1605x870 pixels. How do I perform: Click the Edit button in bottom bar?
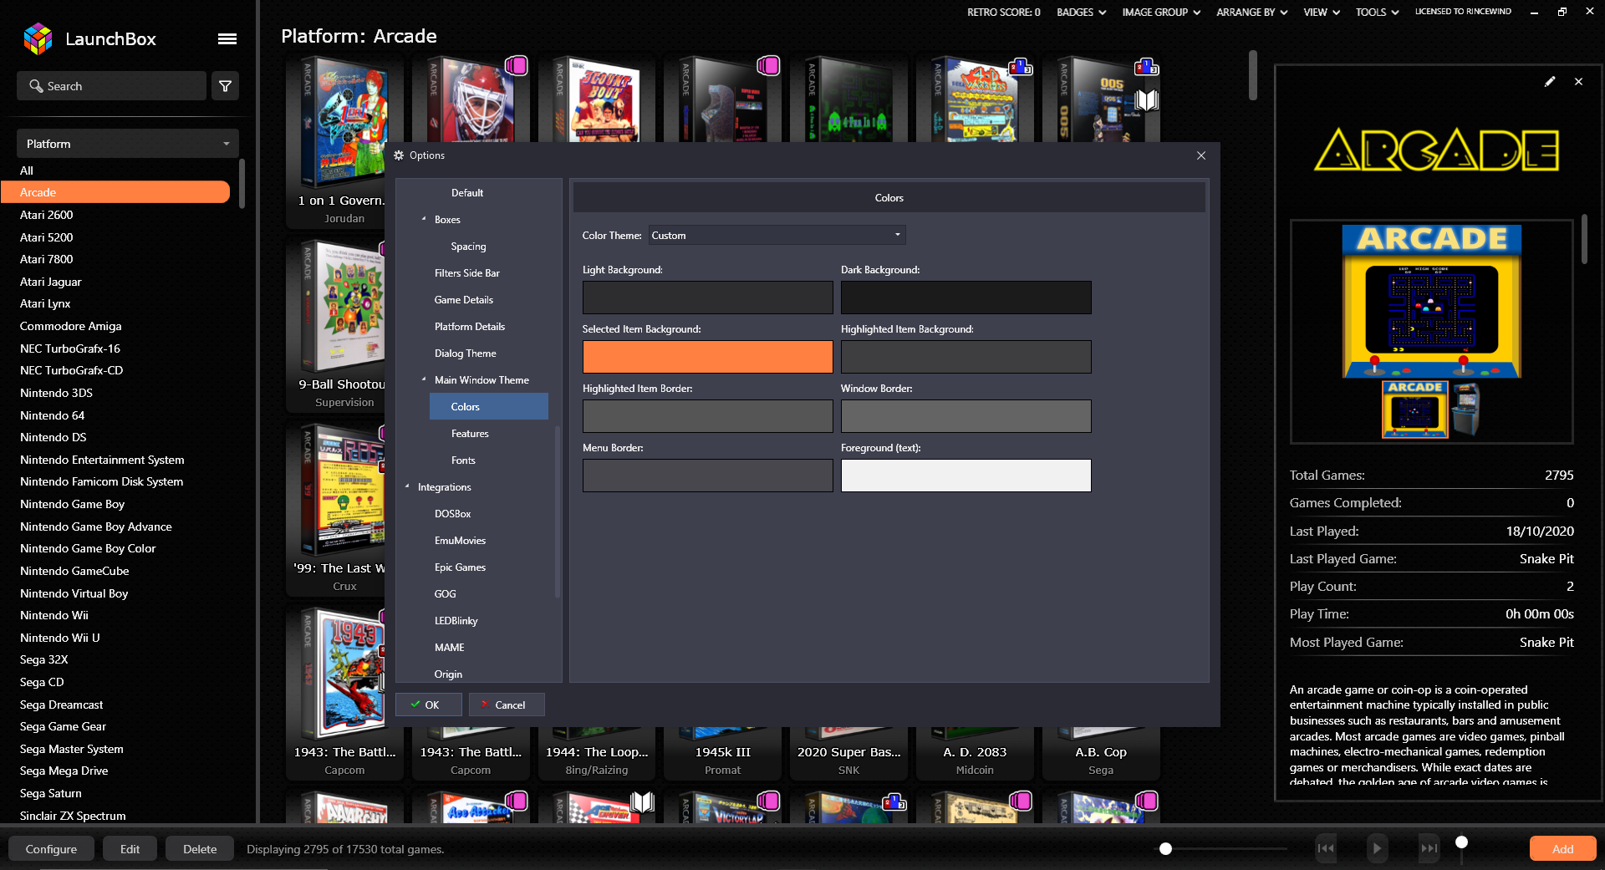pyautogui.click(x=130, y=849)
